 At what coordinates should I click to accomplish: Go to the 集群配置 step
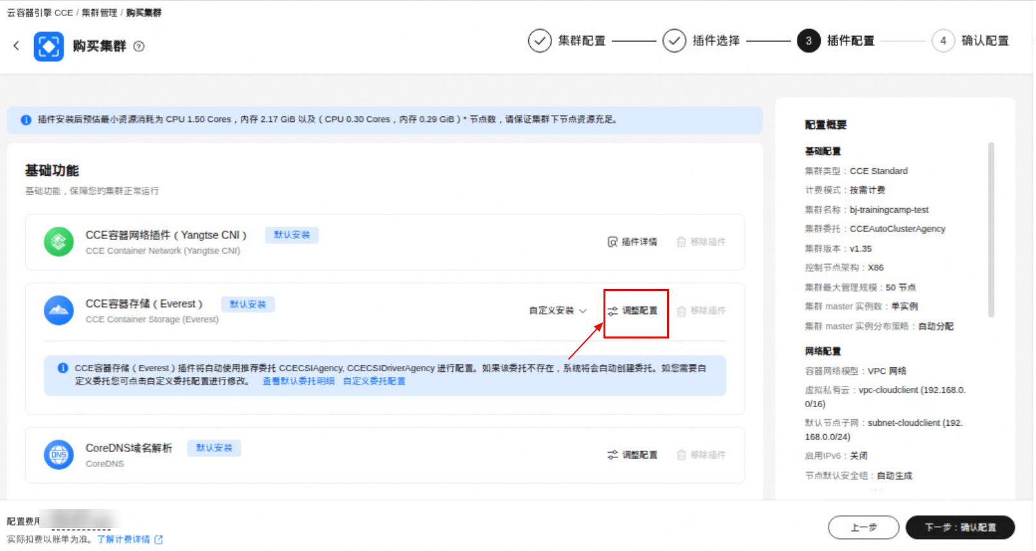567,40
